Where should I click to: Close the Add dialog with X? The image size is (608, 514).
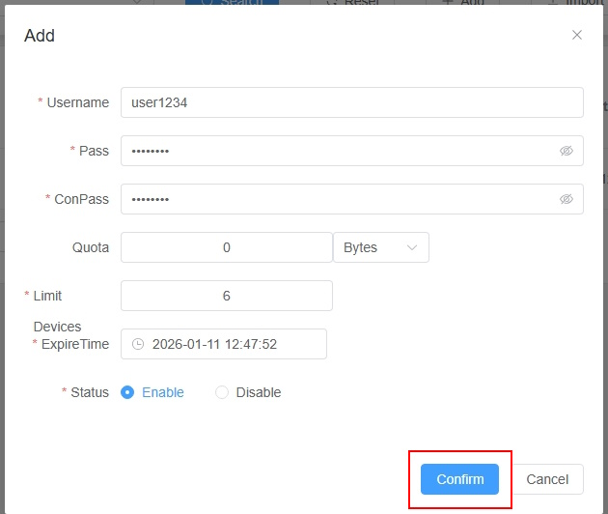[577, 35]
